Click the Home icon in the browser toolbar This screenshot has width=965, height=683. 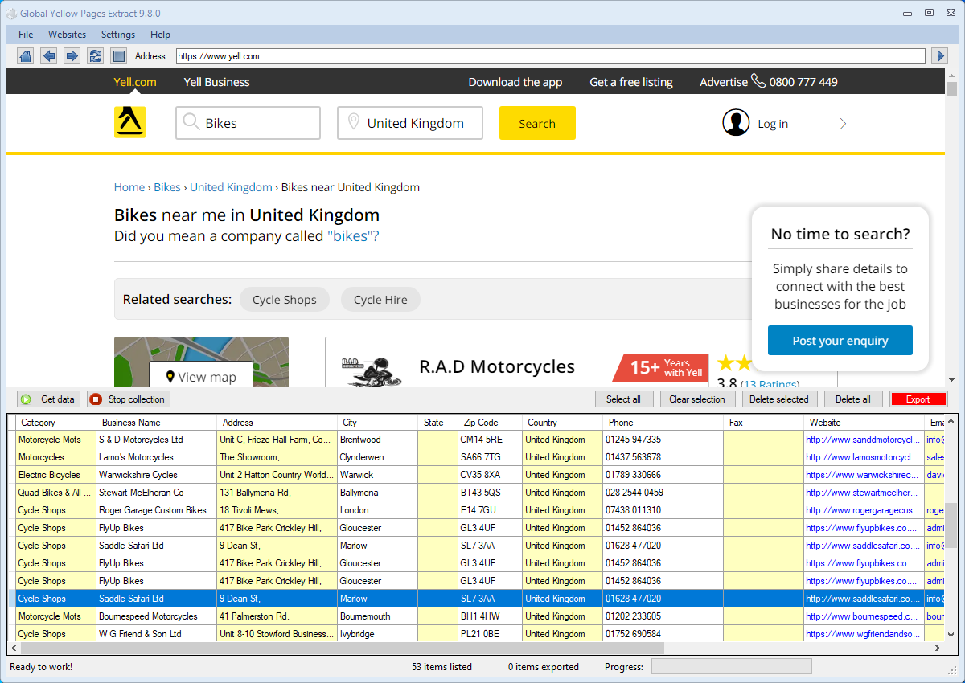pos(26,56)
